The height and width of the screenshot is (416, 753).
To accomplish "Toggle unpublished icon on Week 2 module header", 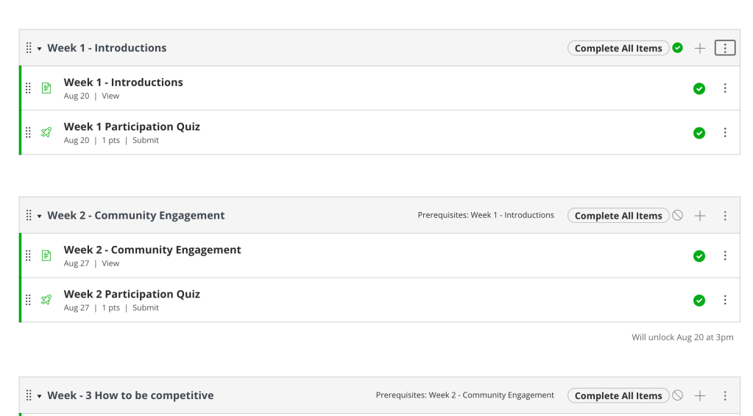I will click(678, 216).
